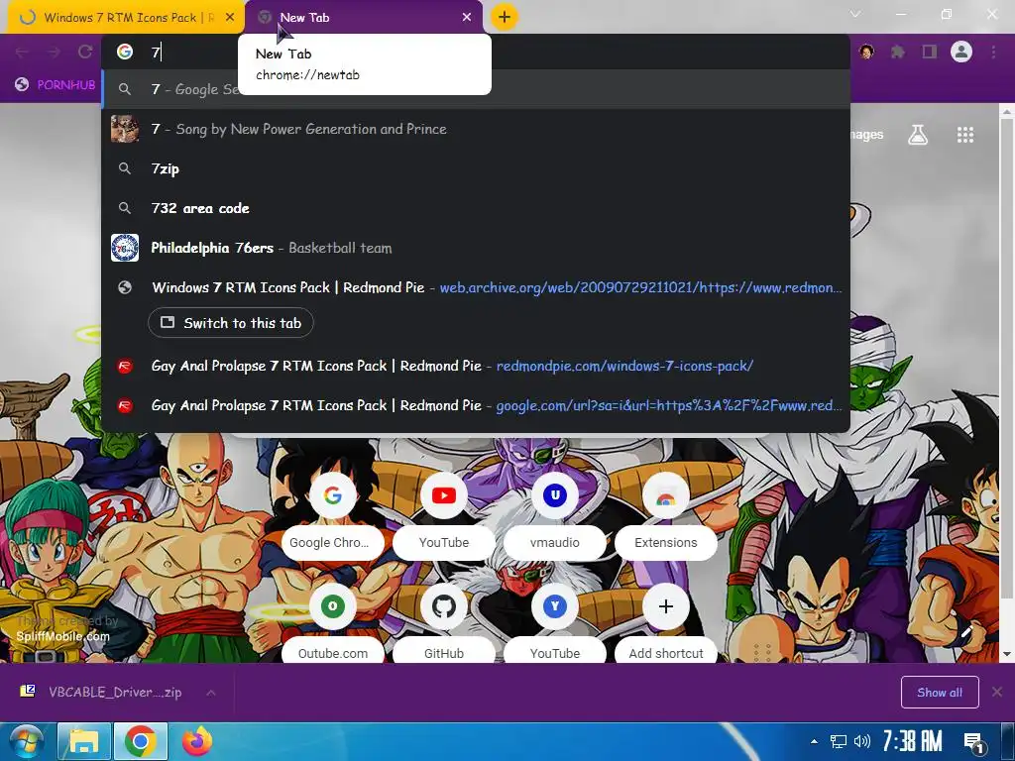Open notification center icon
1015x761 pixels.
974,742
